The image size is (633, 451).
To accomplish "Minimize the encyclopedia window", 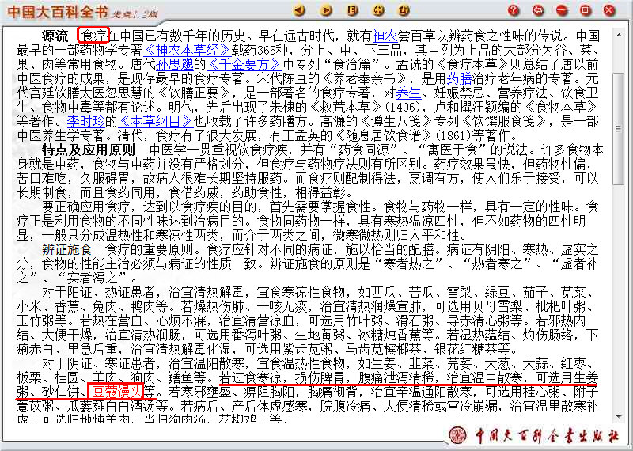I will pyautogui.click(x=563, y=10).
